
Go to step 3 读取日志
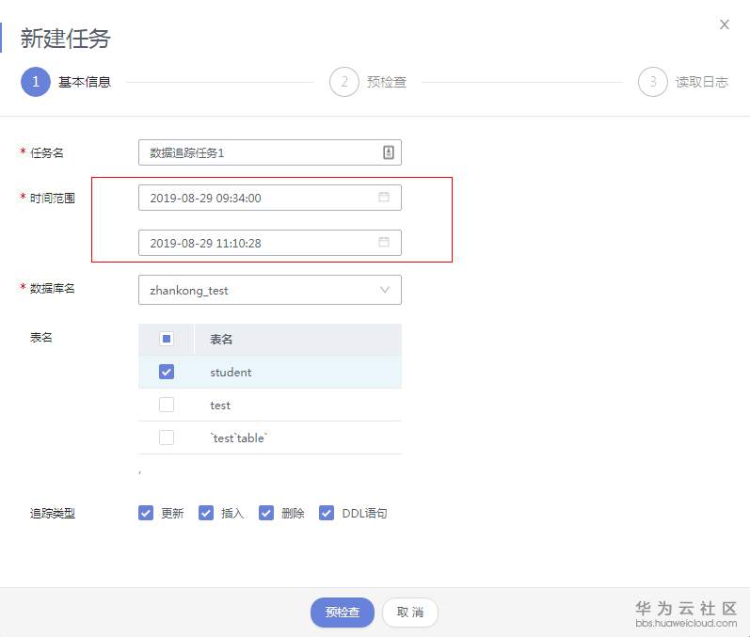(683, 82)
